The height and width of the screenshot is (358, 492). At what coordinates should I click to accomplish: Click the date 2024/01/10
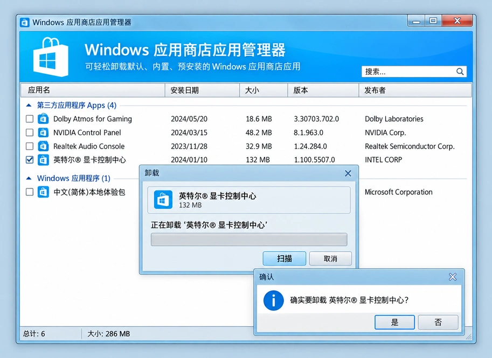[189, 160]
